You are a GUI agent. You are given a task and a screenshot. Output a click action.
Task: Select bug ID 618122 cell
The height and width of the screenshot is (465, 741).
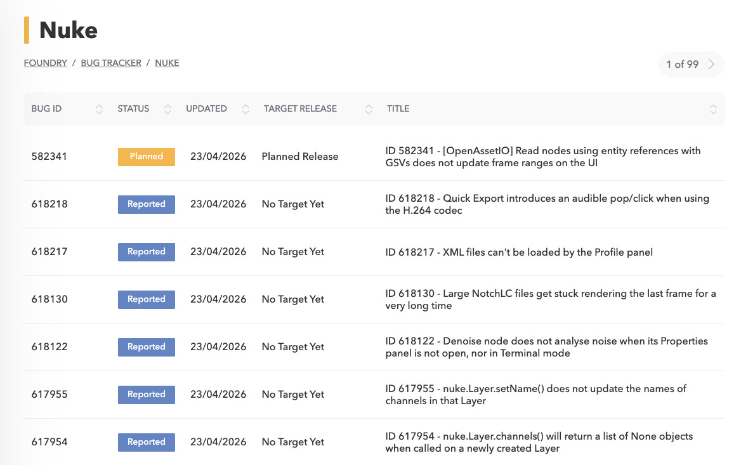click(x=49, y=347)
